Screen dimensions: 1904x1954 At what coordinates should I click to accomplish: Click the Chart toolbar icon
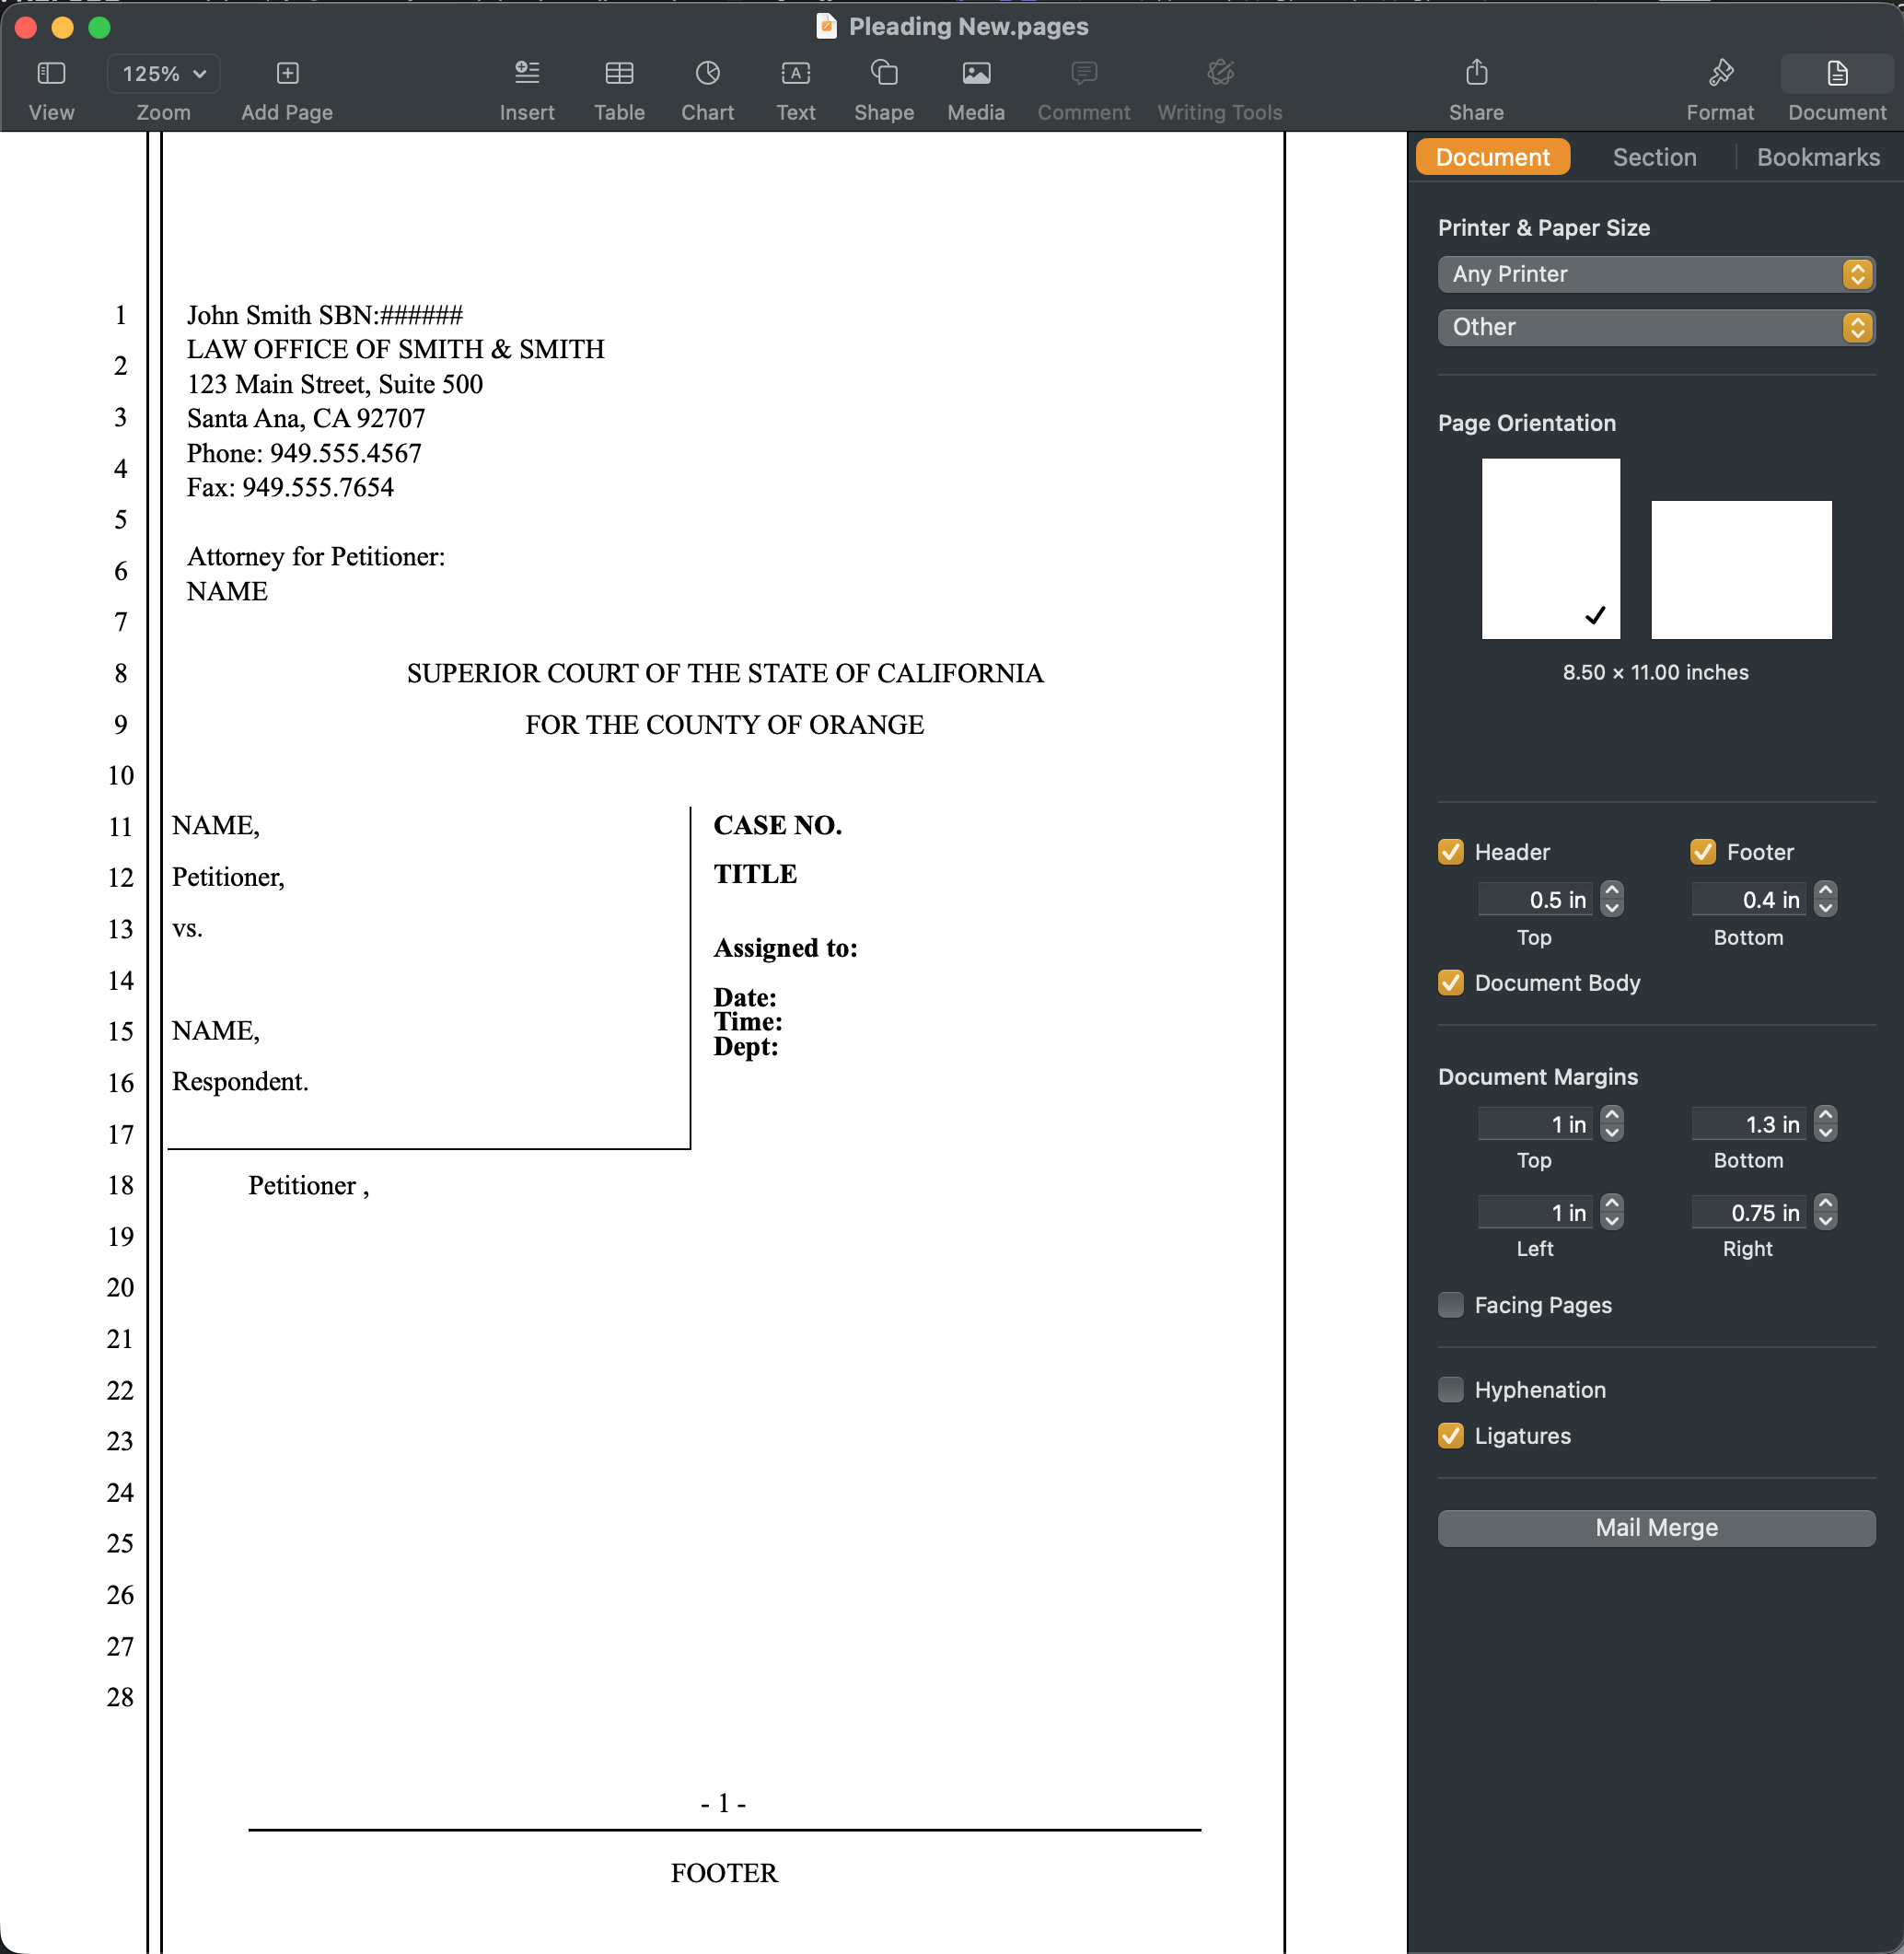click(707, 73)
